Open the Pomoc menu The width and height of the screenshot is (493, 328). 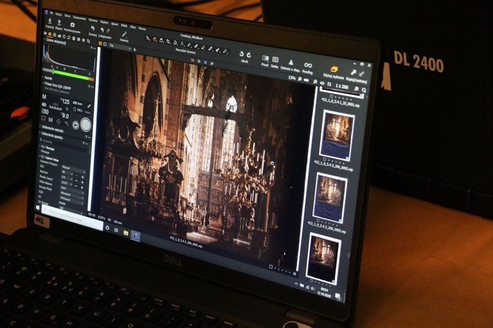pos(142,27)
